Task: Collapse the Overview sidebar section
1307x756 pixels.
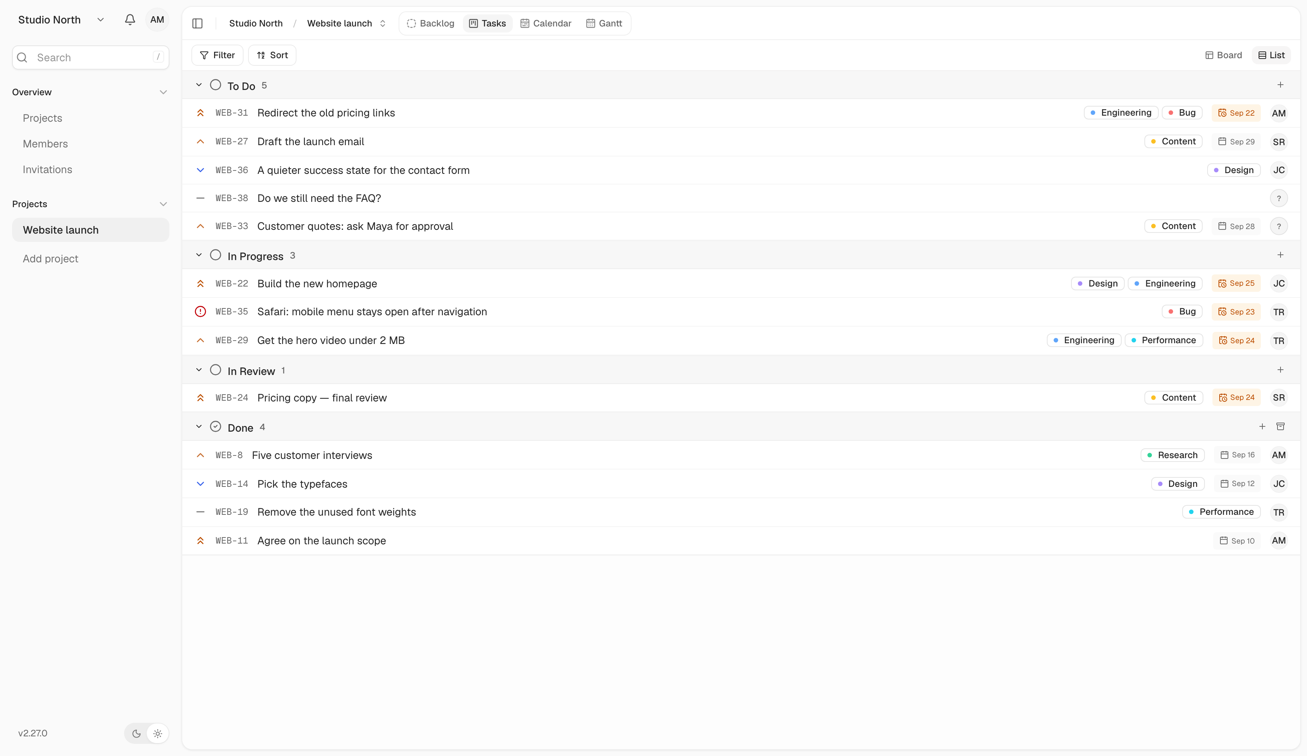Action: coord(163,92)
